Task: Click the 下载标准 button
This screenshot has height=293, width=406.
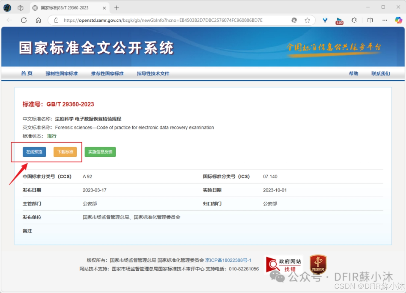Action: pos(65,152)
